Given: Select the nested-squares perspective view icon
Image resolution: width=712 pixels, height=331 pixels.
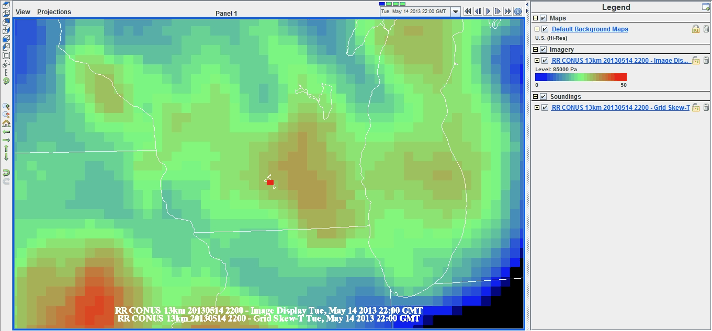Looking at the screenshot, I should 6,55.
